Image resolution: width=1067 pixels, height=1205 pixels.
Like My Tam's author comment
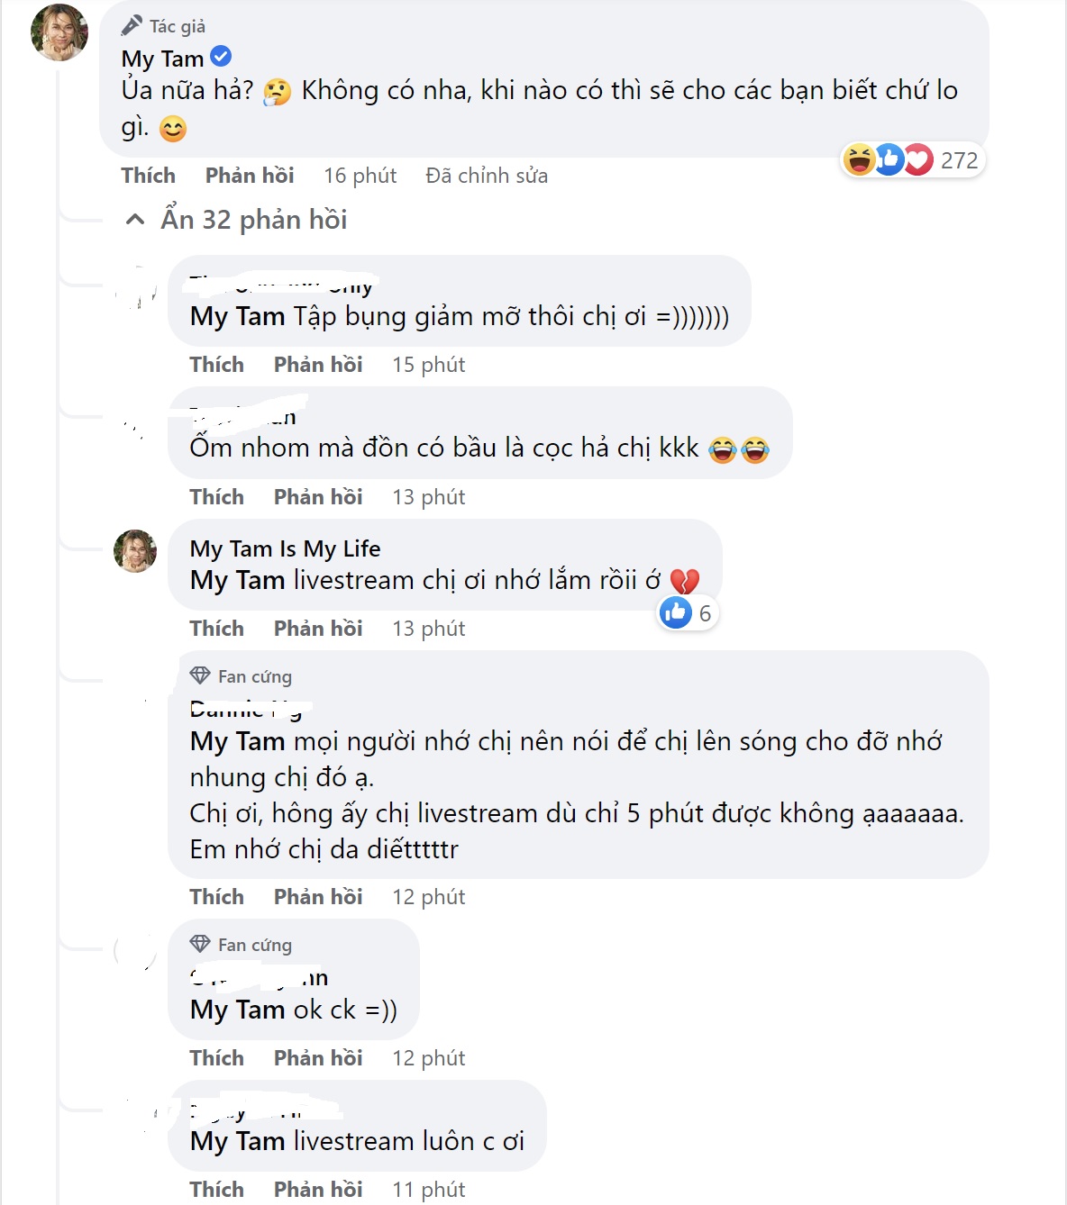(149, 176)
